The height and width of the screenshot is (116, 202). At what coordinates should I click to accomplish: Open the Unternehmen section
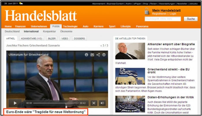[x=39, y=26]
